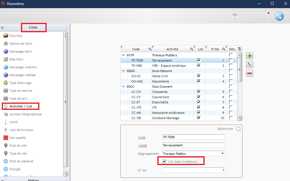Image resolution: width=290 pixels, height=181 pixels.
Task: Open Secteur Géographique in the list
Action: (26, 114)
